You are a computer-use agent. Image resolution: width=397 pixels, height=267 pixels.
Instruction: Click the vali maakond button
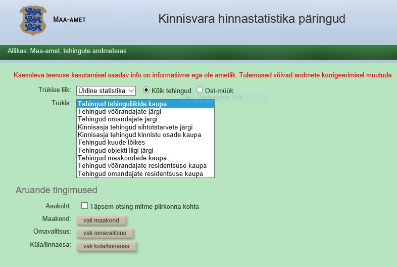click(101, 220)
